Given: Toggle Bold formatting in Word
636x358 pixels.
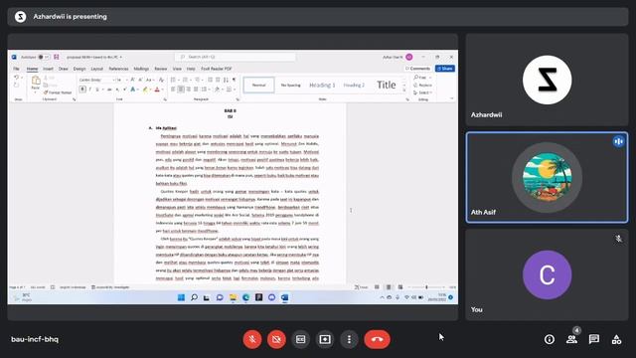Looking at the screenshot, I should (x=82, y=89).
